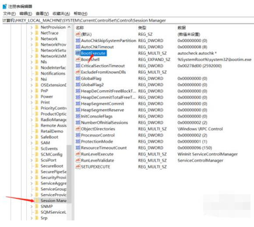
Task: Click the SafeBoot folder icon
Action: 37,137
